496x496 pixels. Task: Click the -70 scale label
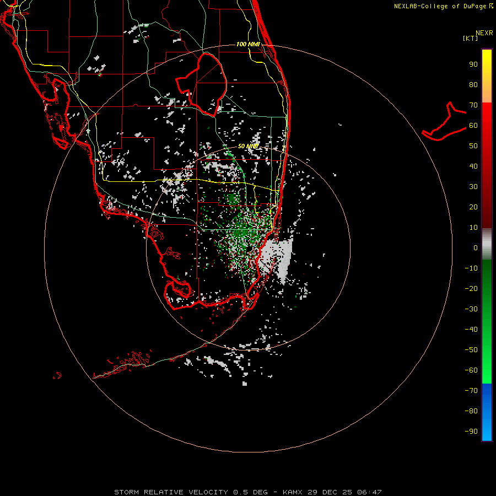[471, 391]
